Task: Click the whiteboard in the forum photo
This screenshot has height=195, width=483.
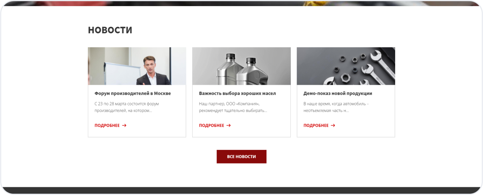Action: (x=118, y=74)
